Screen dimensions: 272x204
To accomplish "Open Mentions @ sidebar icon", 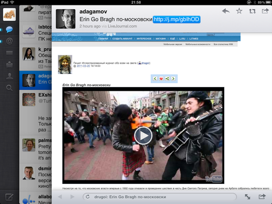I will click(9, 41).
